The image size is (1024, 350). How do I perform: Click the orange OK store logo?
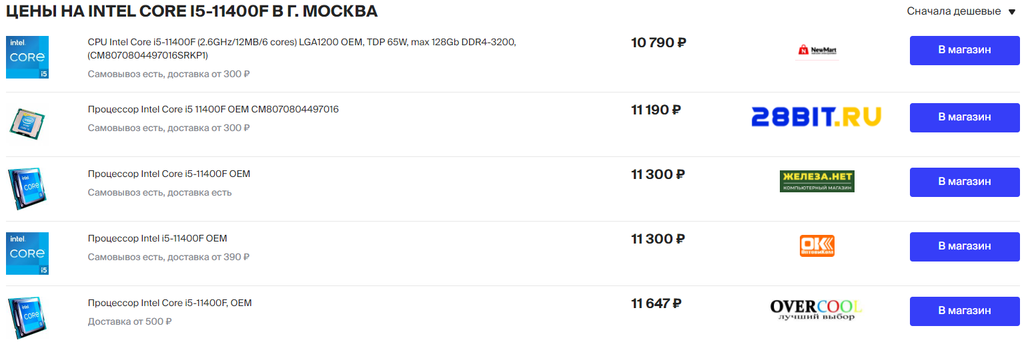pyautogui.click(x=817, y=246)
